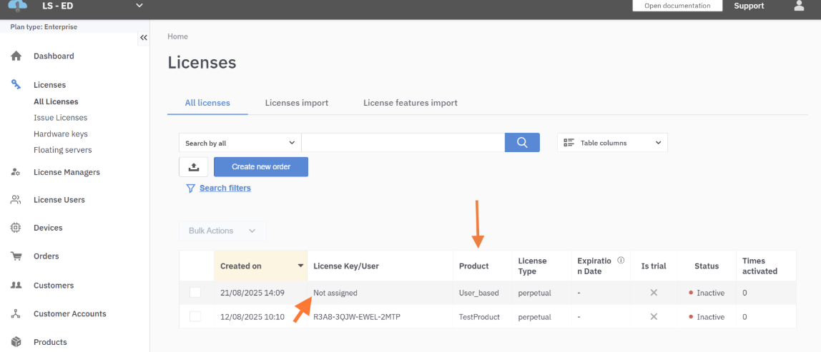The width and height of the screenshot is (821, 352).
Task: Click the Products box icon
Action: (16, 342)
